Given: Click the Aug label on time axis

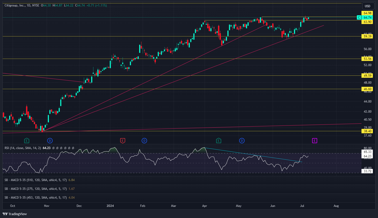Looking at the screenshot, I should pyautogui.click(x=336, y=206).
